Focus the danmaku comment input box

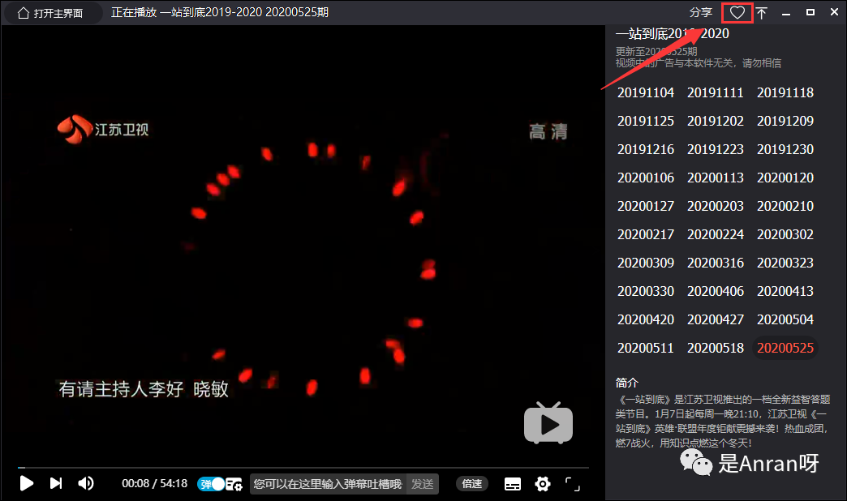[x=328, y=484]
